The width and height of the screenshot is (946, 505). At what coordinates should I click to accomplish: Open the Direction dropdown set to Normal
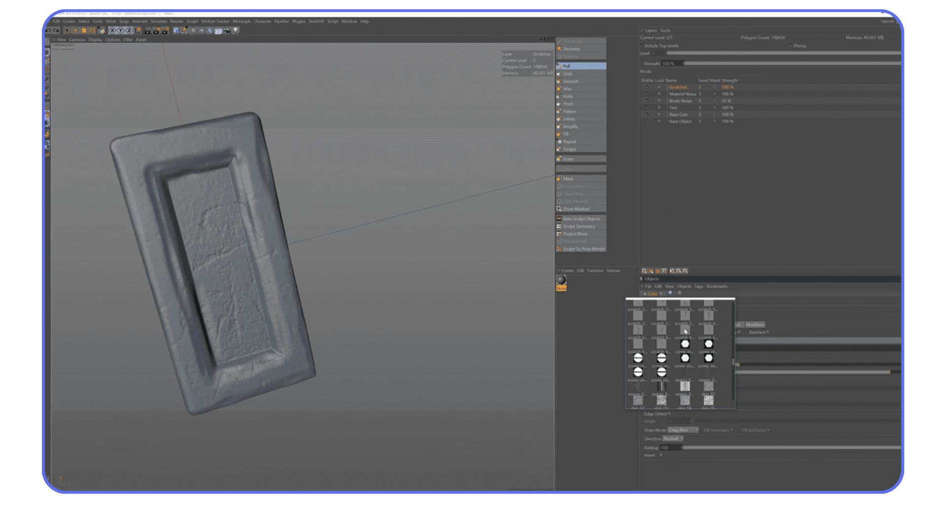point(674,438)
